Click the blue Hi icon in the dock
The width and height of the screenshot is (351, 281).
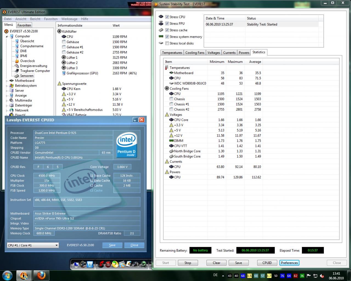90,264
